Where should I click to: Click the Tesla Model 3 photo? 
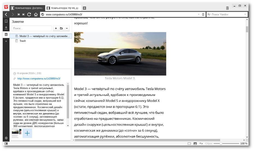tap(120, 54)
